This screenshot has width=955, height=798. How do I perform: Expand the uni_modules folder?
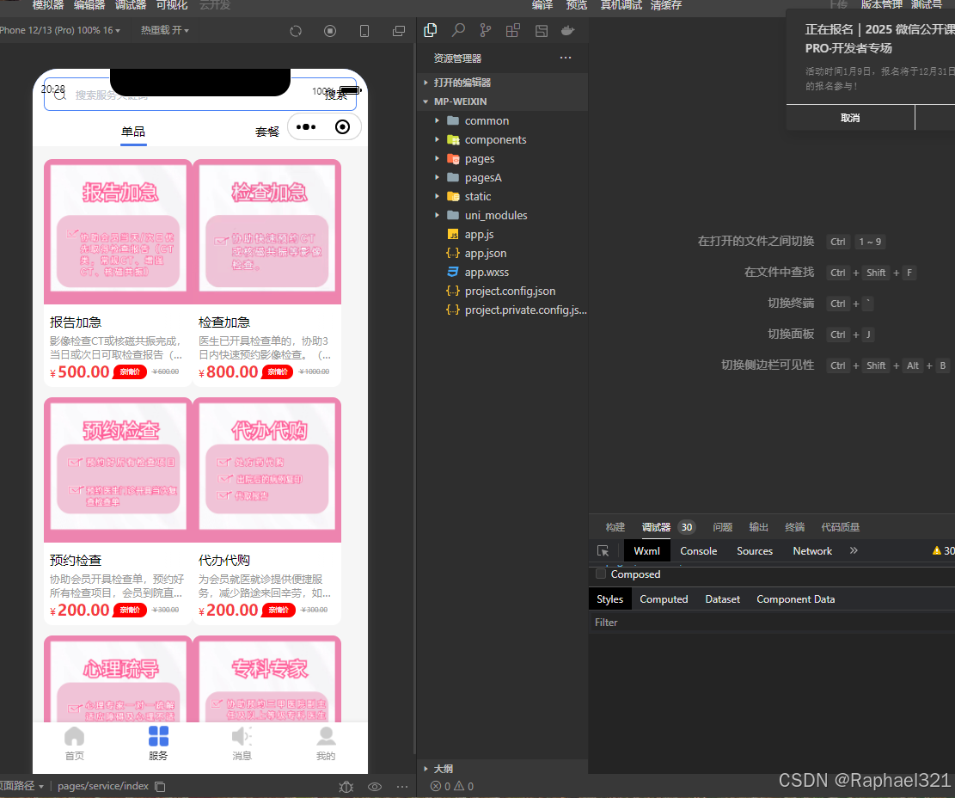pos(503,215)
